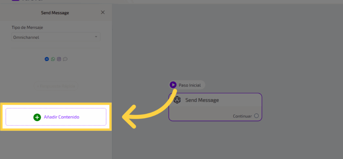343x159 pixels.
Task: Select the Send Message node title
Action: [202, 100]
